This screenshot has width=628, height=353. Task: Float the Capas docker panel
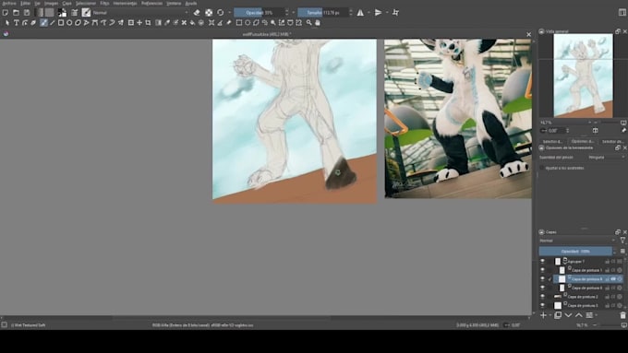tap(618, 232)
